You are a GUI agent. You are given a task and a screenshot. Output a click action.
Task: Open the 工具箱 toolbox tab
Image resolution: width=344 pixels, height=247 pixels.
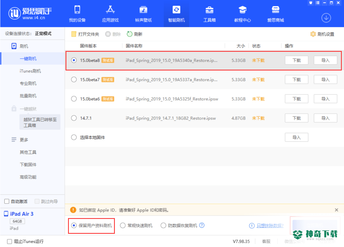click(209, 14)
